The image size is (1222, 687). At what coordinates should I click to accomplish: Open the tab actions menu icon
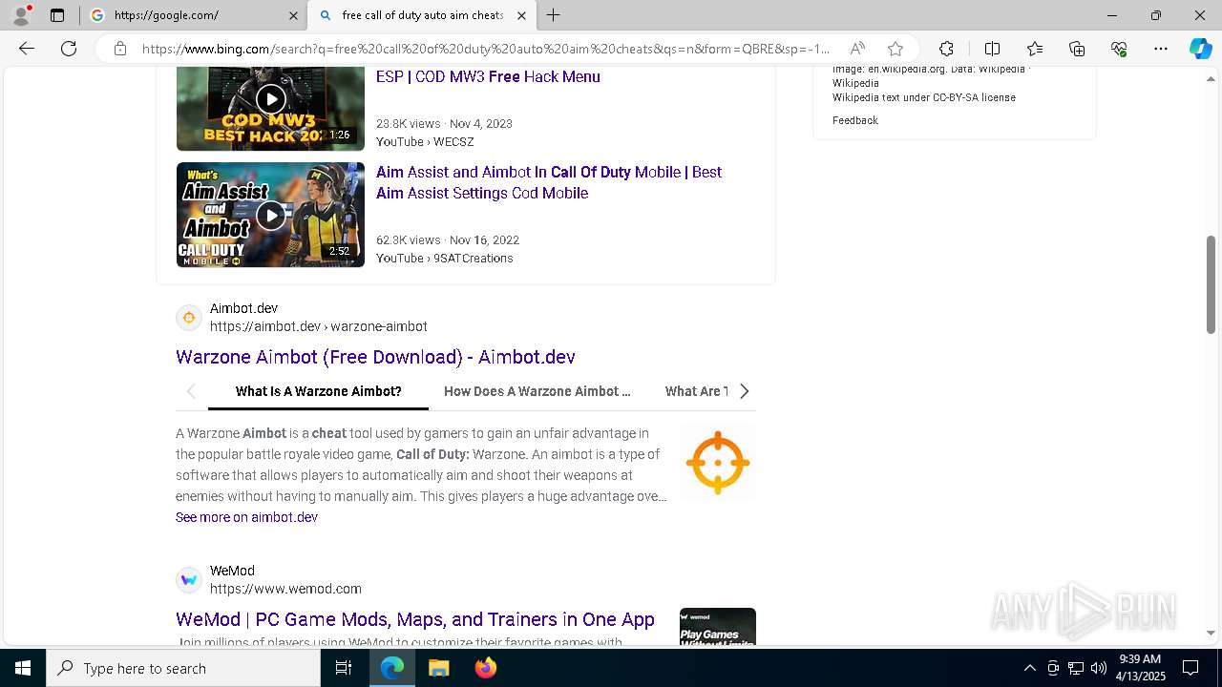tap(57, 15)
